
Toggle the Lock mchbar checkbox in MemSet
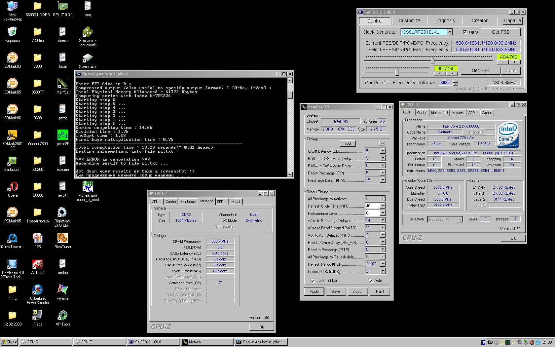point(313,281)
